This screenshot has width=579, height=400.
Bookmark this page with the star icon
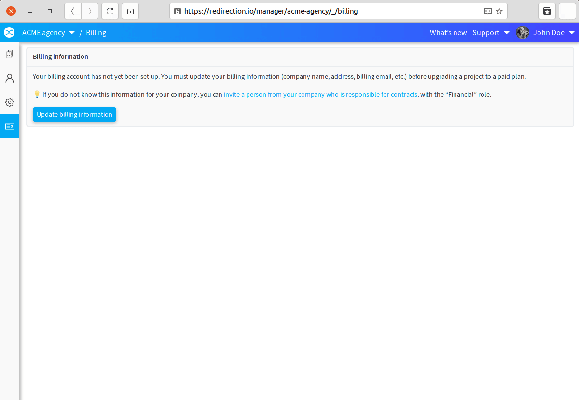point(499,11)
